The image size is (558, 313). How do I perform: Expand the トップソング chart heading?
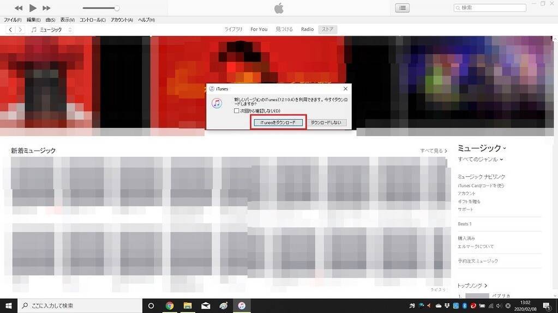472,286
